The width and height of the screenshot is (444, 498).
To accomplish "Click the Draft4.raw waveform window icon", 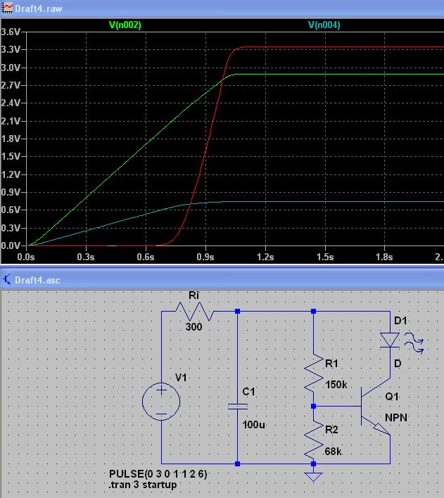I will [7, 8].
